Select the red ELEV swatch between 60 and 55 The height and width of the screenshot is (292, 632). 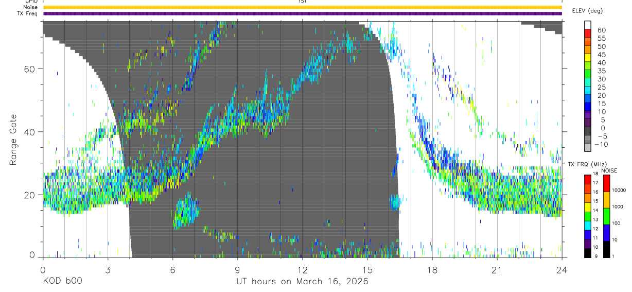588,33
